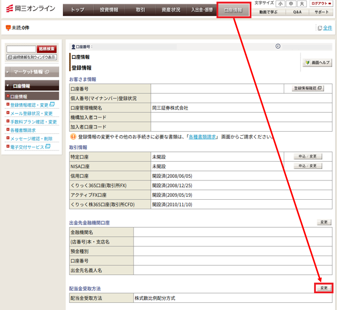Go to the 入出金・振替 tab
The height and width of the screenshot is (310, 337).
(x=201, y=10)
